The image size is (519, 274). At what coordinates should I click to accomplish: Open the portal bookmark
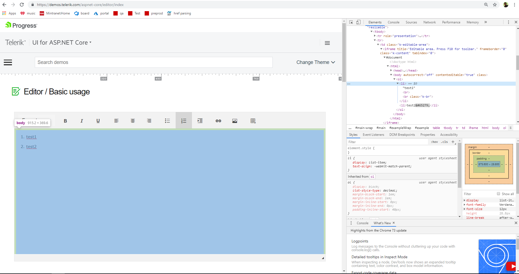(x=101, y=13)
